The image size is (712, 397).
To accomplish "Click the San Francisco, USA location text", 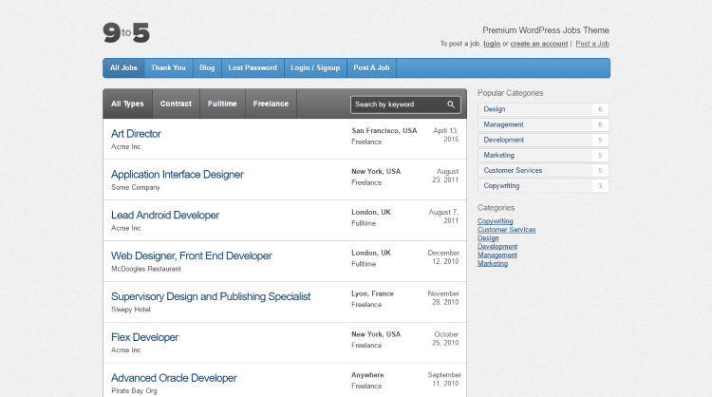I will pyautogui.click(x=384, y=131).
